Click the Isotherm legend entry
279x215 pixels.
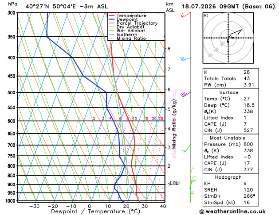[127, 35]
